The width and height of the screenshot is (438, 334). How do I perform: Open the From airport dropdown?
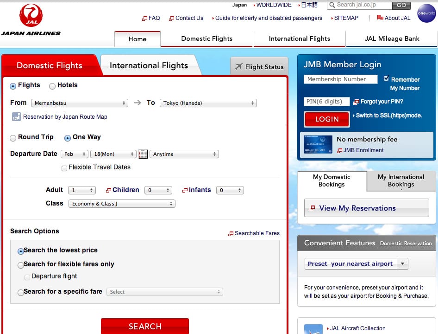point(79,103)
